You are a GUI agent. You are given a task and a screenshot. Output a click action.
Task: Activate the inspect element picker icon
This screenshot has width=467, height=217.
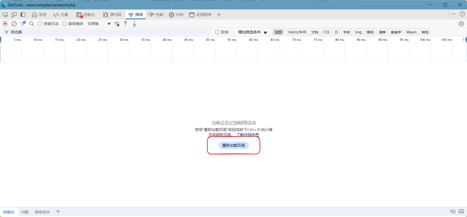click(x=5, y=15)
